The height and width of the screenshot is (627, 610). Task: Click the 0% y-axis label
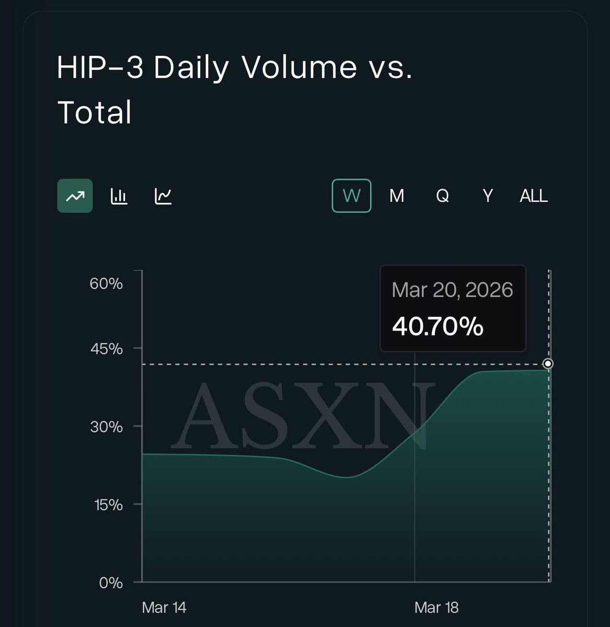coord(111,583)
